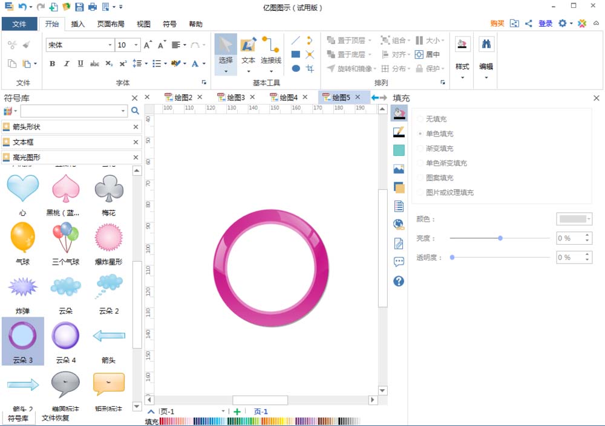
Task: Select the straight line drawing tool
Action: point(296,40)
